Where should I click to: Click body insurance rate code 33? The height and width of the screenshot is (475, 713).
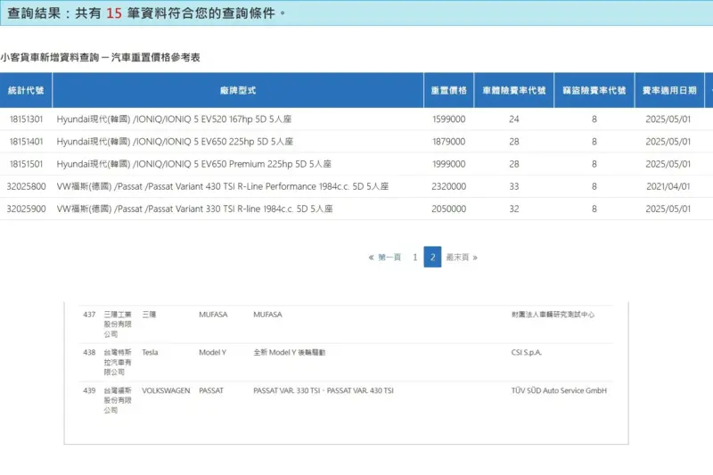click(x=514, y=186)
